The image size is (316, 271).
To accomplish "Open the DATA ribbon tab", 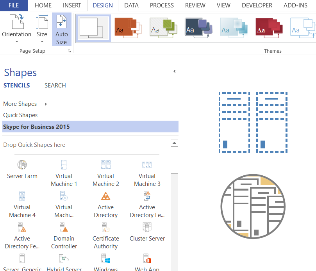I will point(131,5).
